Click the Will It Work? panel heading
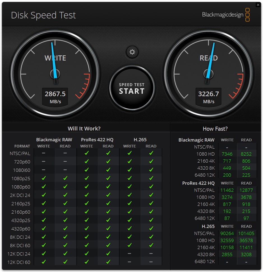Screen dimensions: 263x272 (x=84, y=128)
